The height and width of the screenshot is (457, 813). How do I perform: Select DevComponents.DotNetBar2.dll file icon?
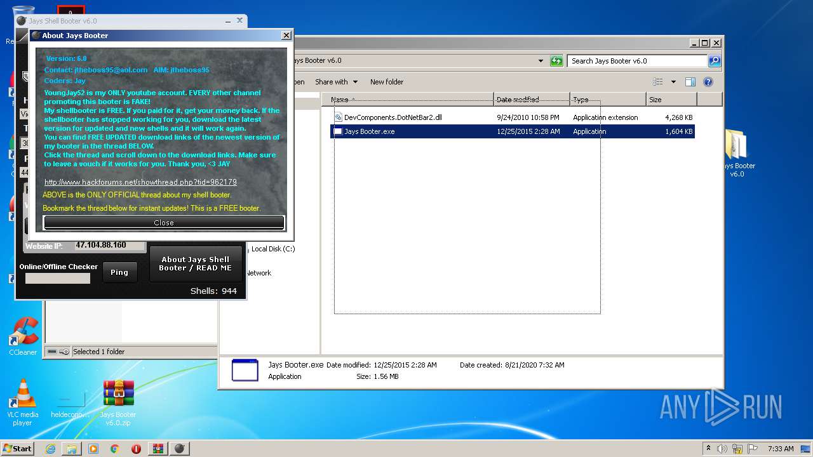tap(339, 117)
